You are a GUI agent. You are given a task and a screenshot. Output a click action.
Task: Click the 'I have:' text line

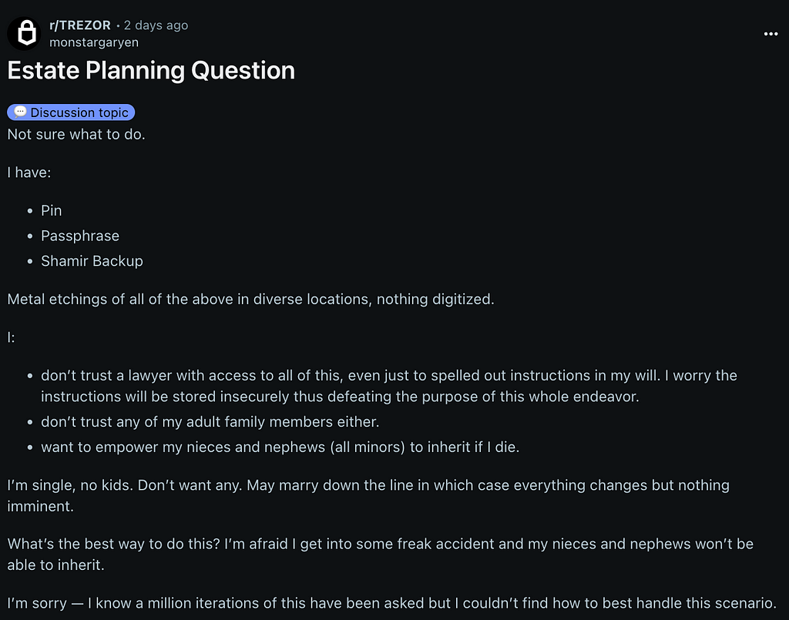coord(29,173)
